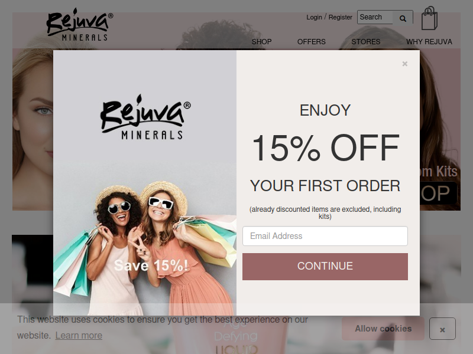Open the shopping bag cart icon
The image size is (473, 354).
coord(430,18)
